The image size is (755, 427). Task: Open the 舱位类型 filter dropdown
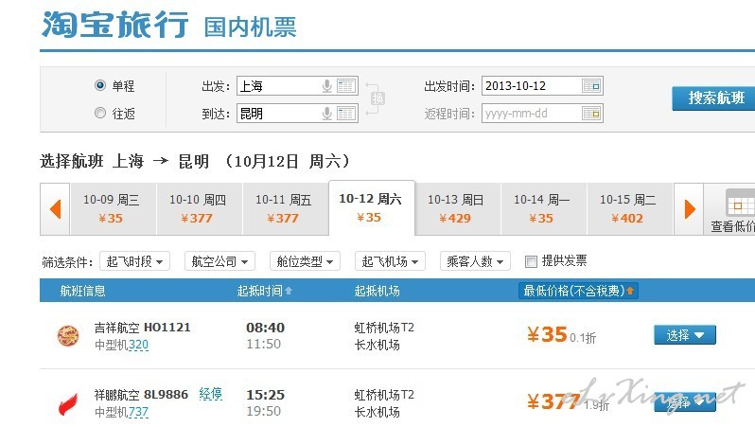(x=305, y=261)
